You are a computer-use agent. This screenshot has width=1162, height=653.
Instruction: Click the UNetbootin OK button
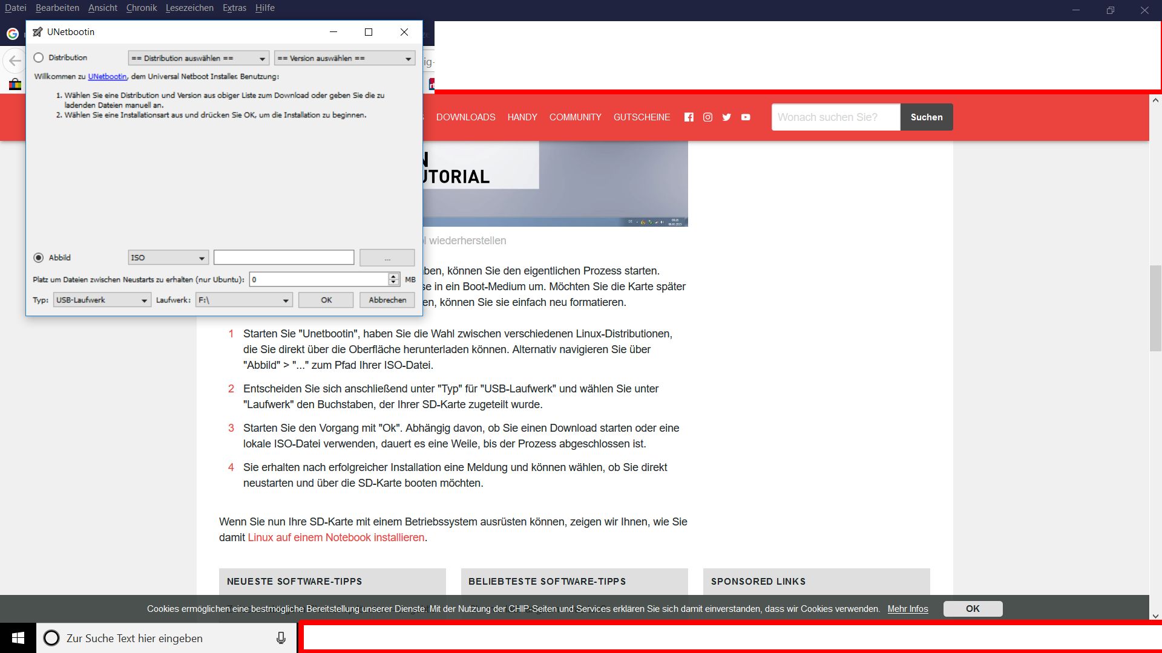click(326, 300)
